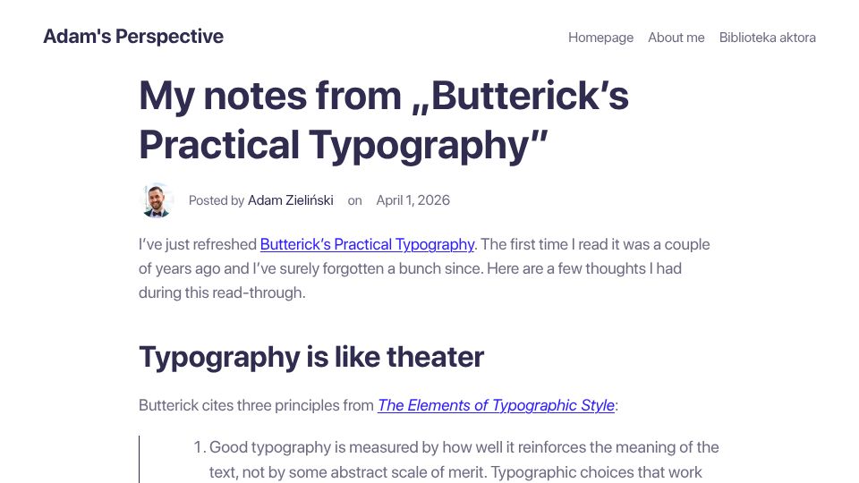Go to the Homepage menu item
Viewport: 859px width, 483px height.
[600, 38]
